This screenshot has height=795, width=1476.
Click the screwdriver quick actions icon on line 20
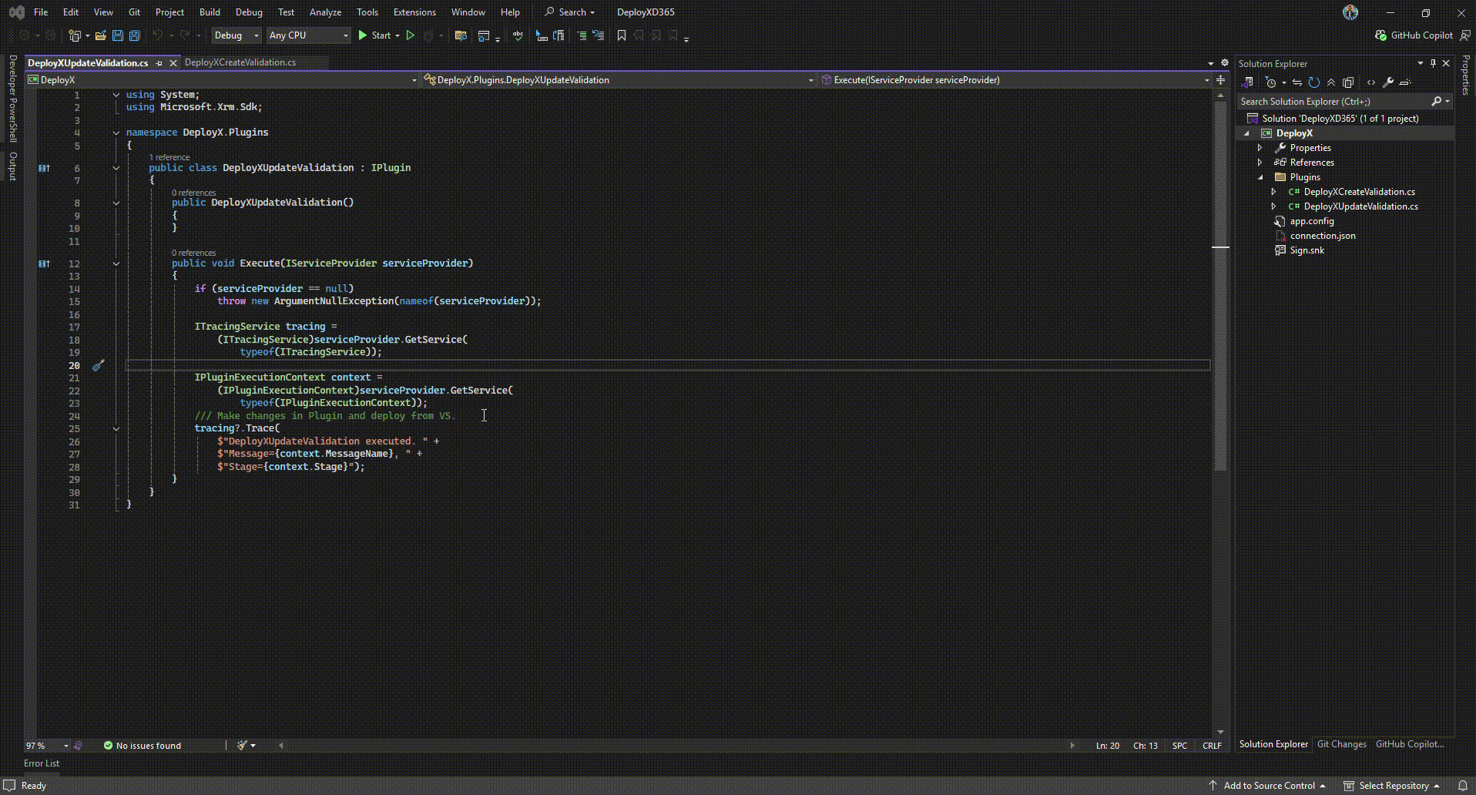click(x=98, y=365)
